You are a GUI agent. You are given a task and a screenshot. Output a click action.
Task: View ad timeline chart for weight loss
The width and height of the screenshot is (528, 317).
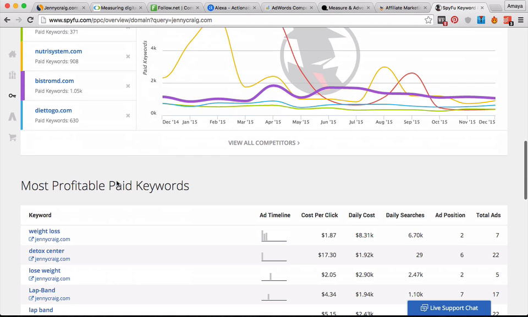(274, 236)
